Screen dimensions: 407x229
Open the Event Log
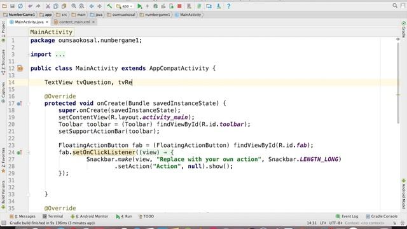[x=347, y=216]
